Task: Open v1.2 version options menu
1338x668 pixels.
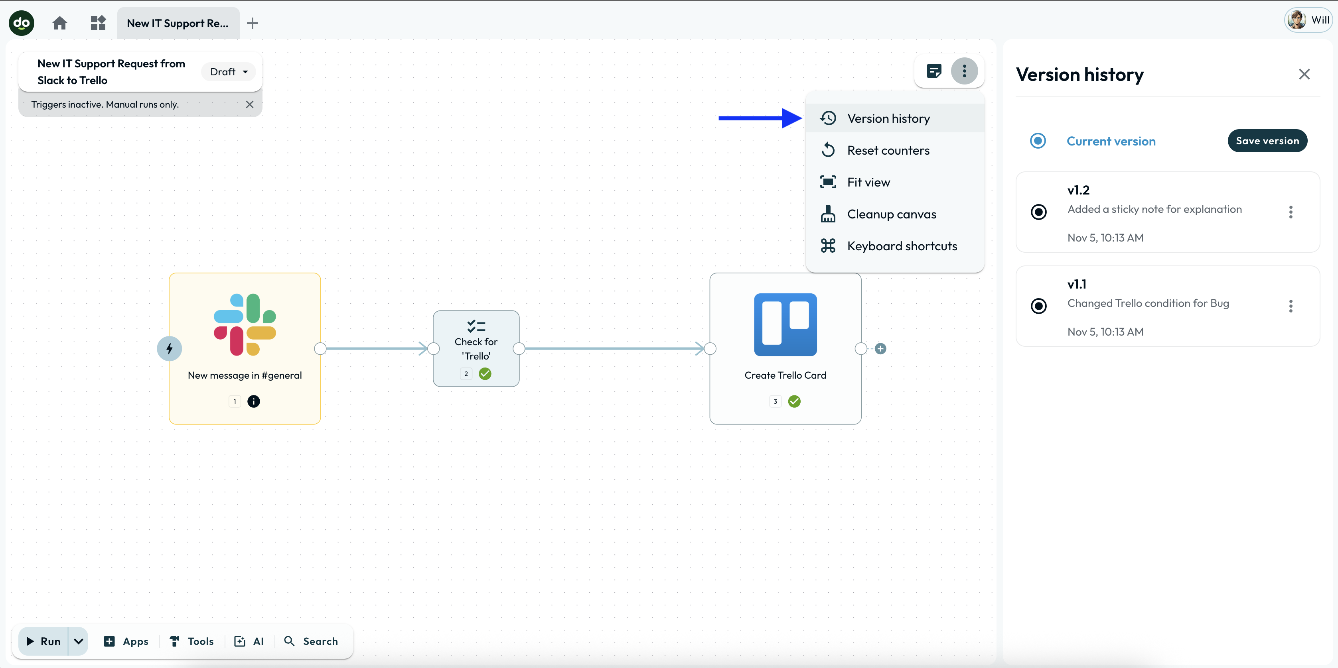Action: (1290, 212)
